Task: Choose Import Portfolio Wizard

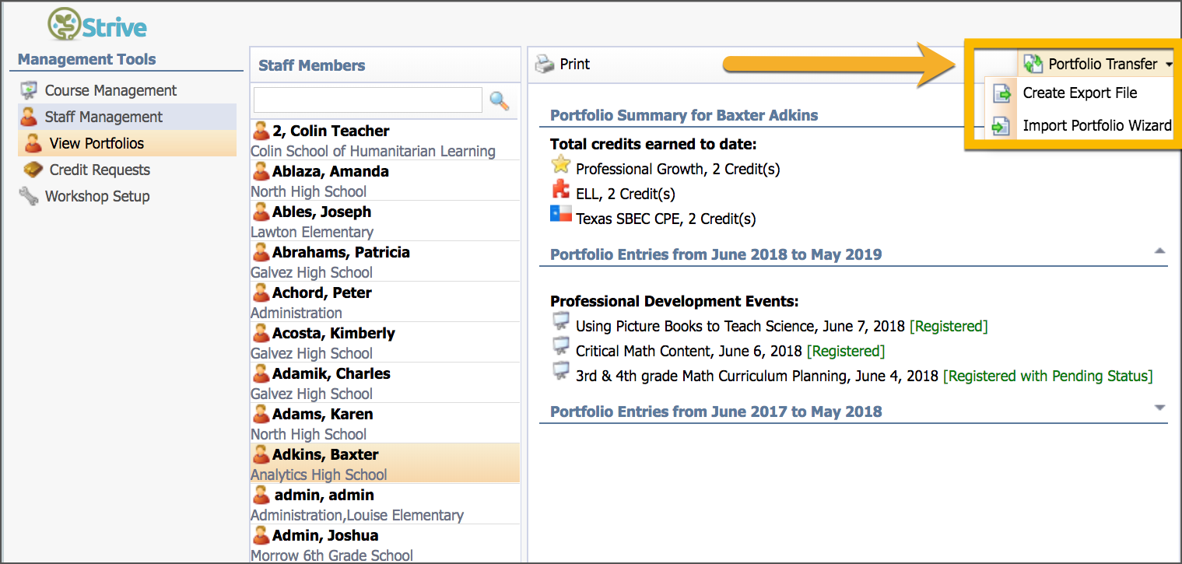Action: [x=1079, y=126]
